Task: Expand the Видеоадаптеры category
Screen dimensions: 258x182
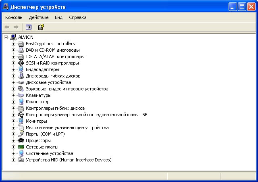Action: tap(13, 69)
